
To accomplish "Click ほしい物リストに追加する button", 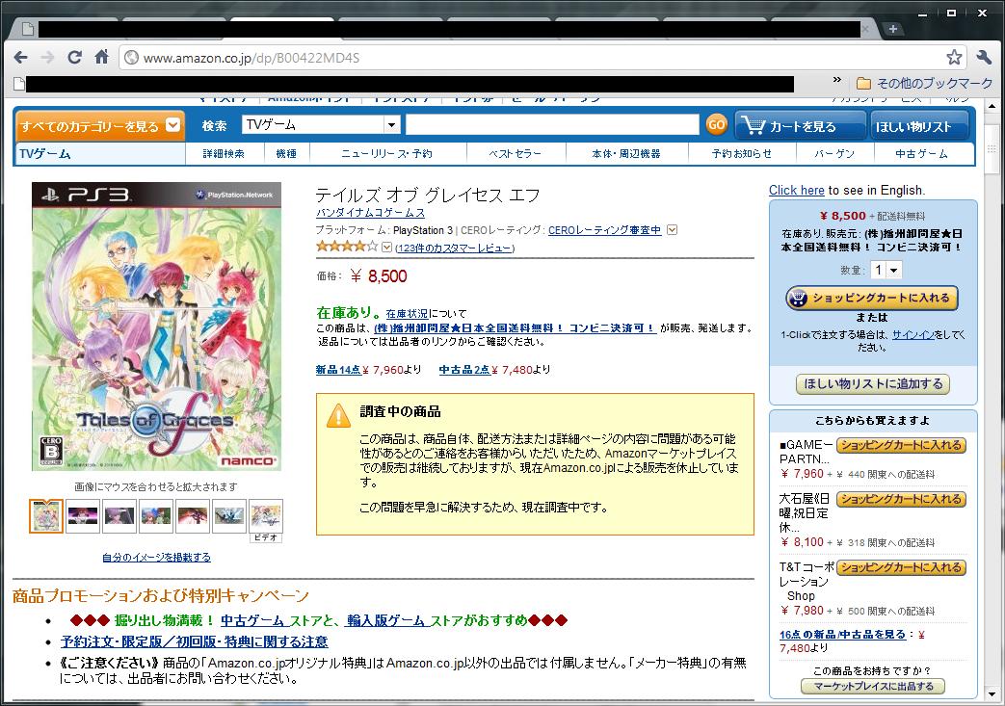I will (873, 383).
